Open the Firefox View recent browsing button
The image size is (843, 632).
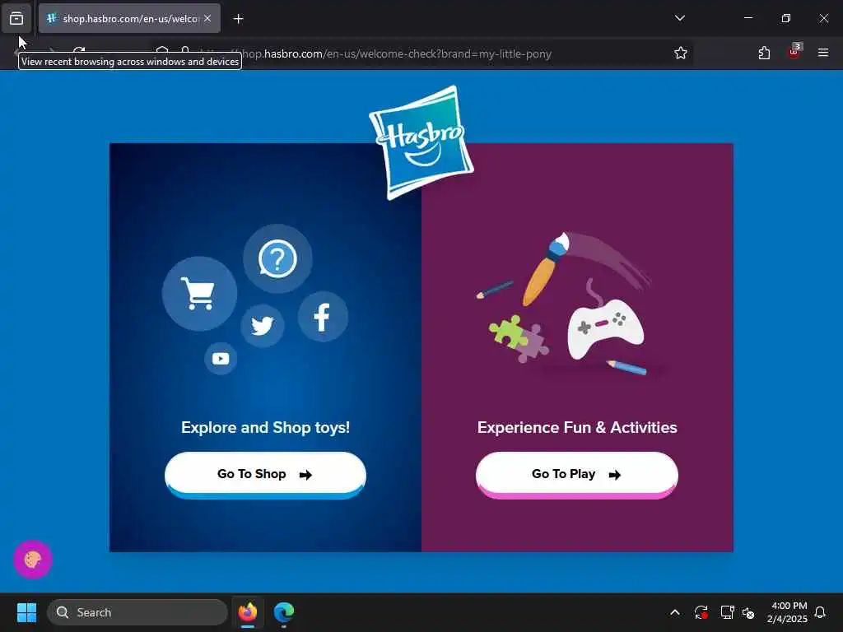coord(16,18)
